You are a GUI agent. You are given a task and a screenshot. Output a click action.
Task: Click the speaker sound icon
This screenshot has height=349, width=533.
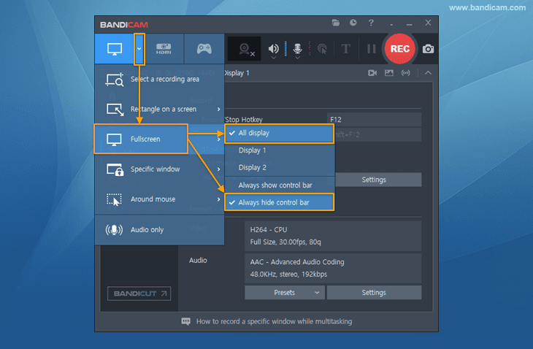pos(274,50)
